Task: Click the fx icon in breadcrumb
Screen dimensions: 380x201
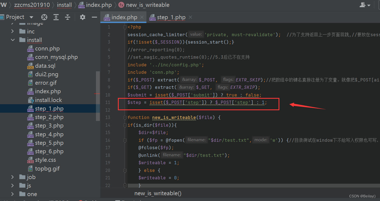Action: tap(121, 5)
